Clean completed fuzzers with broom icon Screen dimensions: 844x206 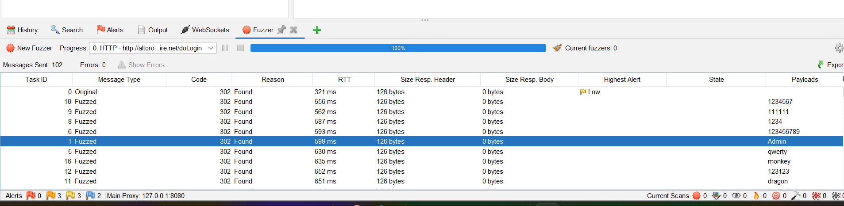(x=557, y=48)
